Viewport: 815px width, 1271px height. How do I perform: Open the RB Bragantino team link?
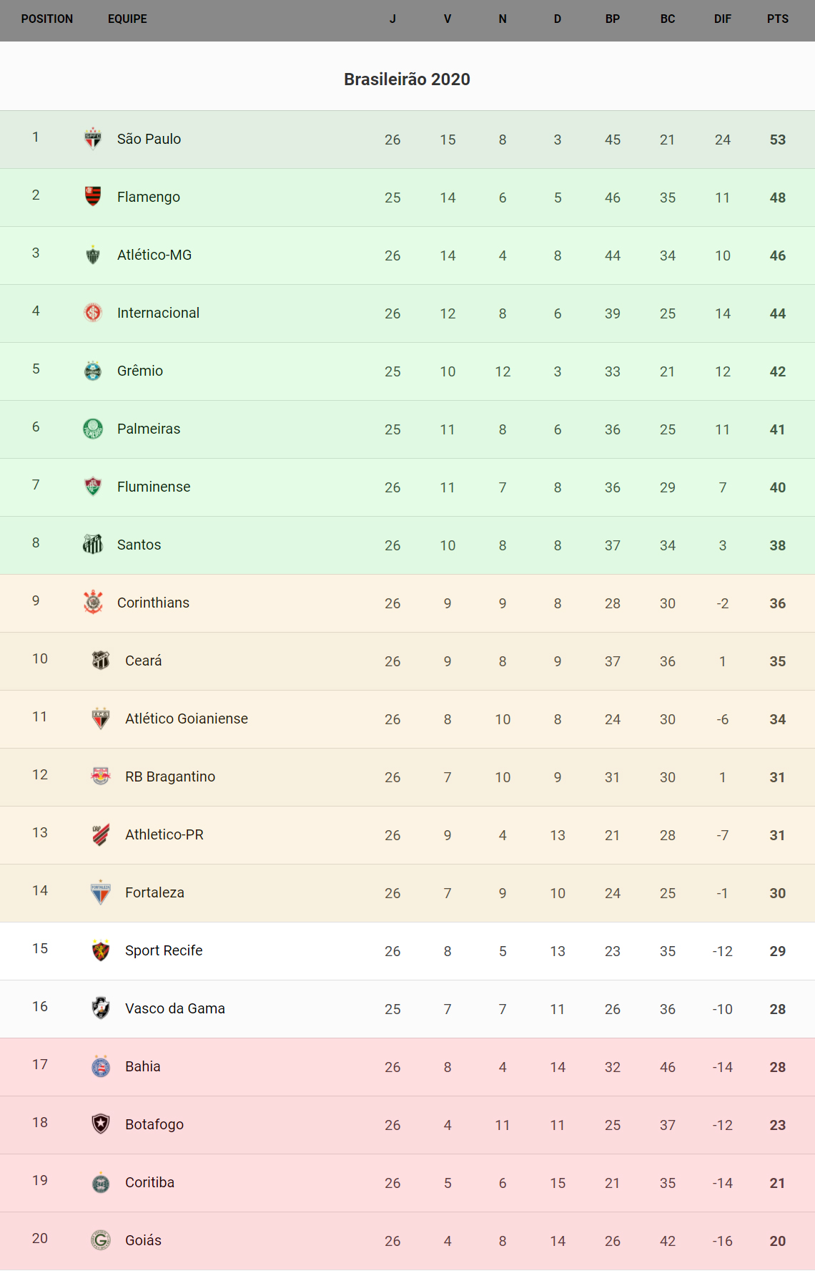(x=170, y=776)
